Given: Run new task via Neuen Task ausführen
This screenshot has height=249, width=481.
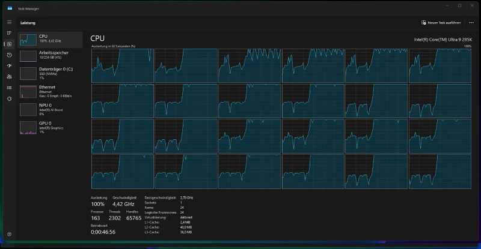Looking at the screenshot, I should tap(441, 23).
